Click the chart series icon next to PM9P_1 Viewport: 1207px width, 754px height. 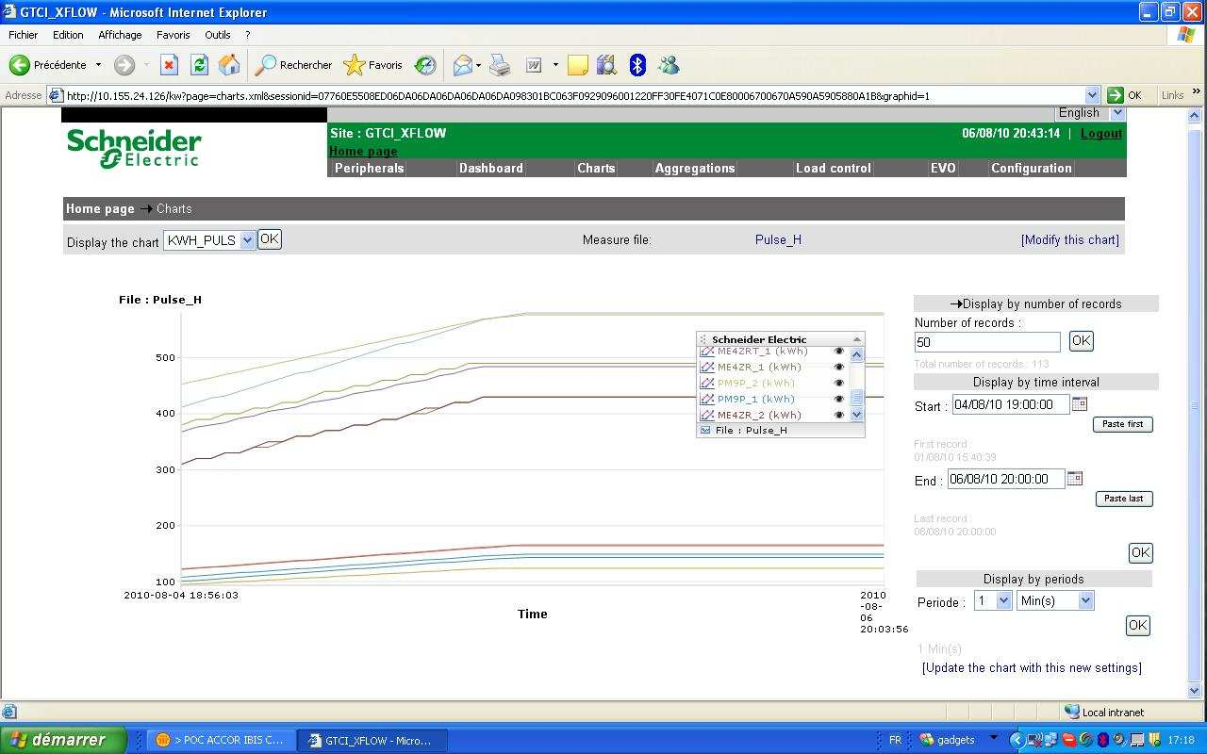[706, 400]
